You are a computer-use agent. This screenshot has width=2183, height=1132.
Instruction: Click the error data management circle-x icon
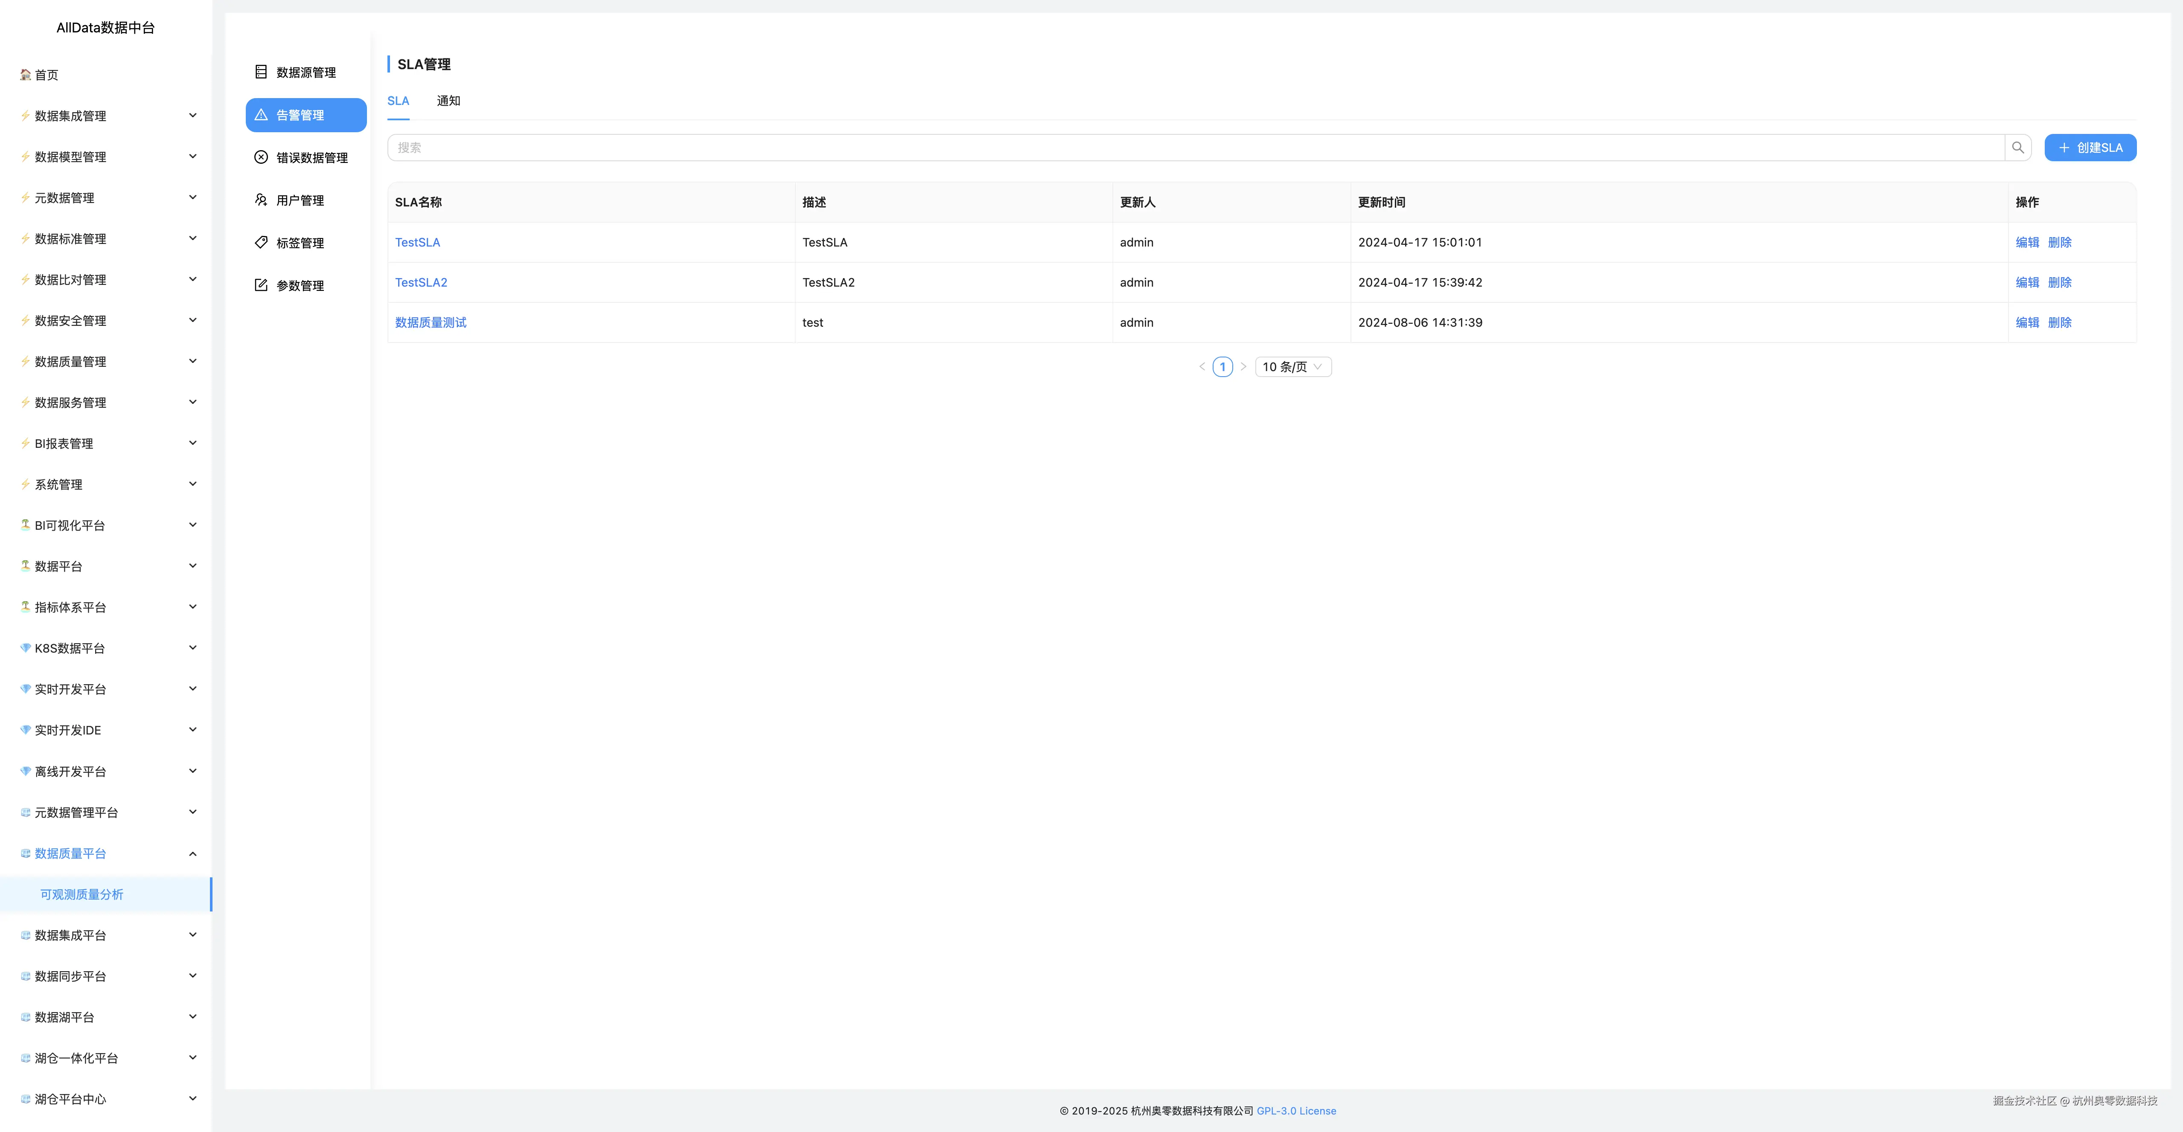click(261, 157)
